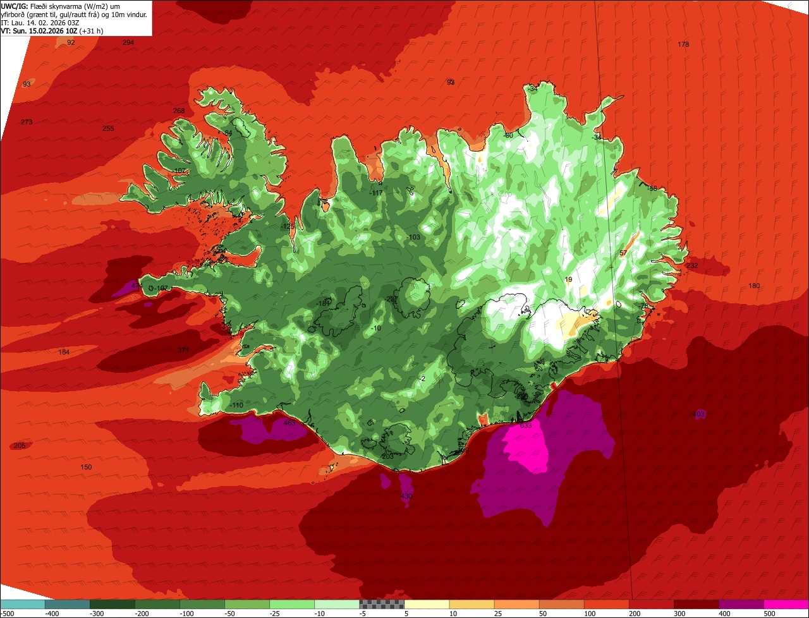This screenshot has width=809, height=618.
Task: Click the map value 633 off the south coast
Action: point(526,426)
